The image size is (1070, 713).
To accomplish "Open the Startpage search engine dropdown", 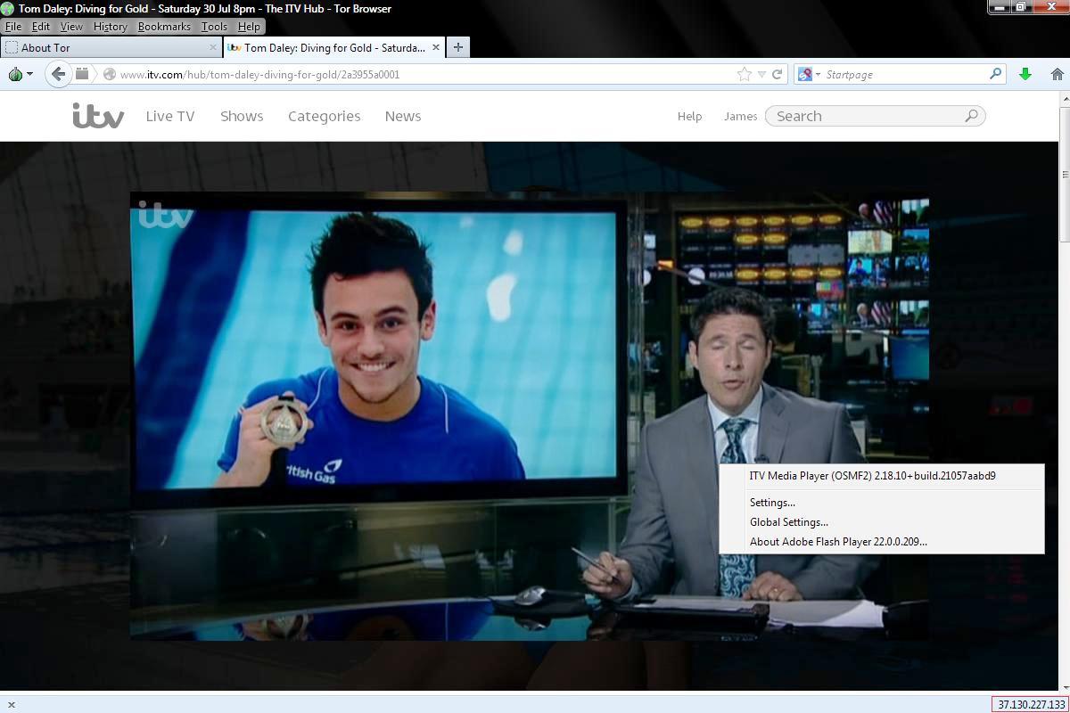I will 808,74.
